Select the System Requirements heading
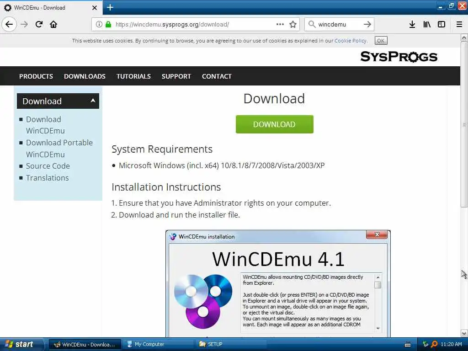Screen dimensions: 468x351 point(162,149)
